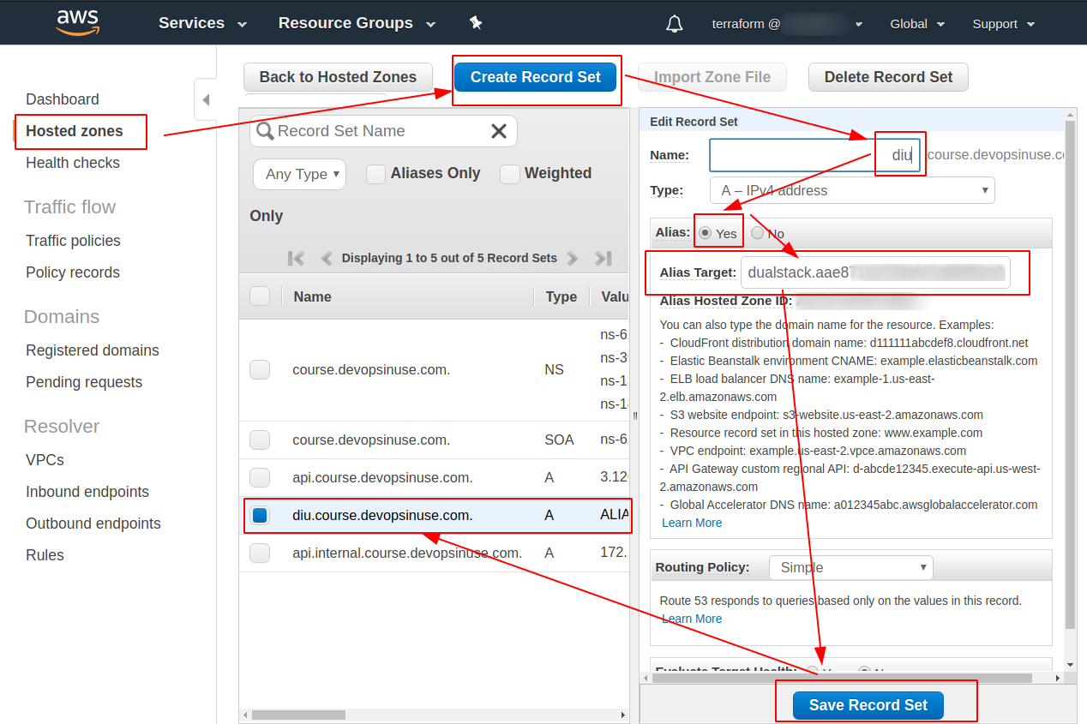Click the record list horizontal scrollbar

pos(297,715)
